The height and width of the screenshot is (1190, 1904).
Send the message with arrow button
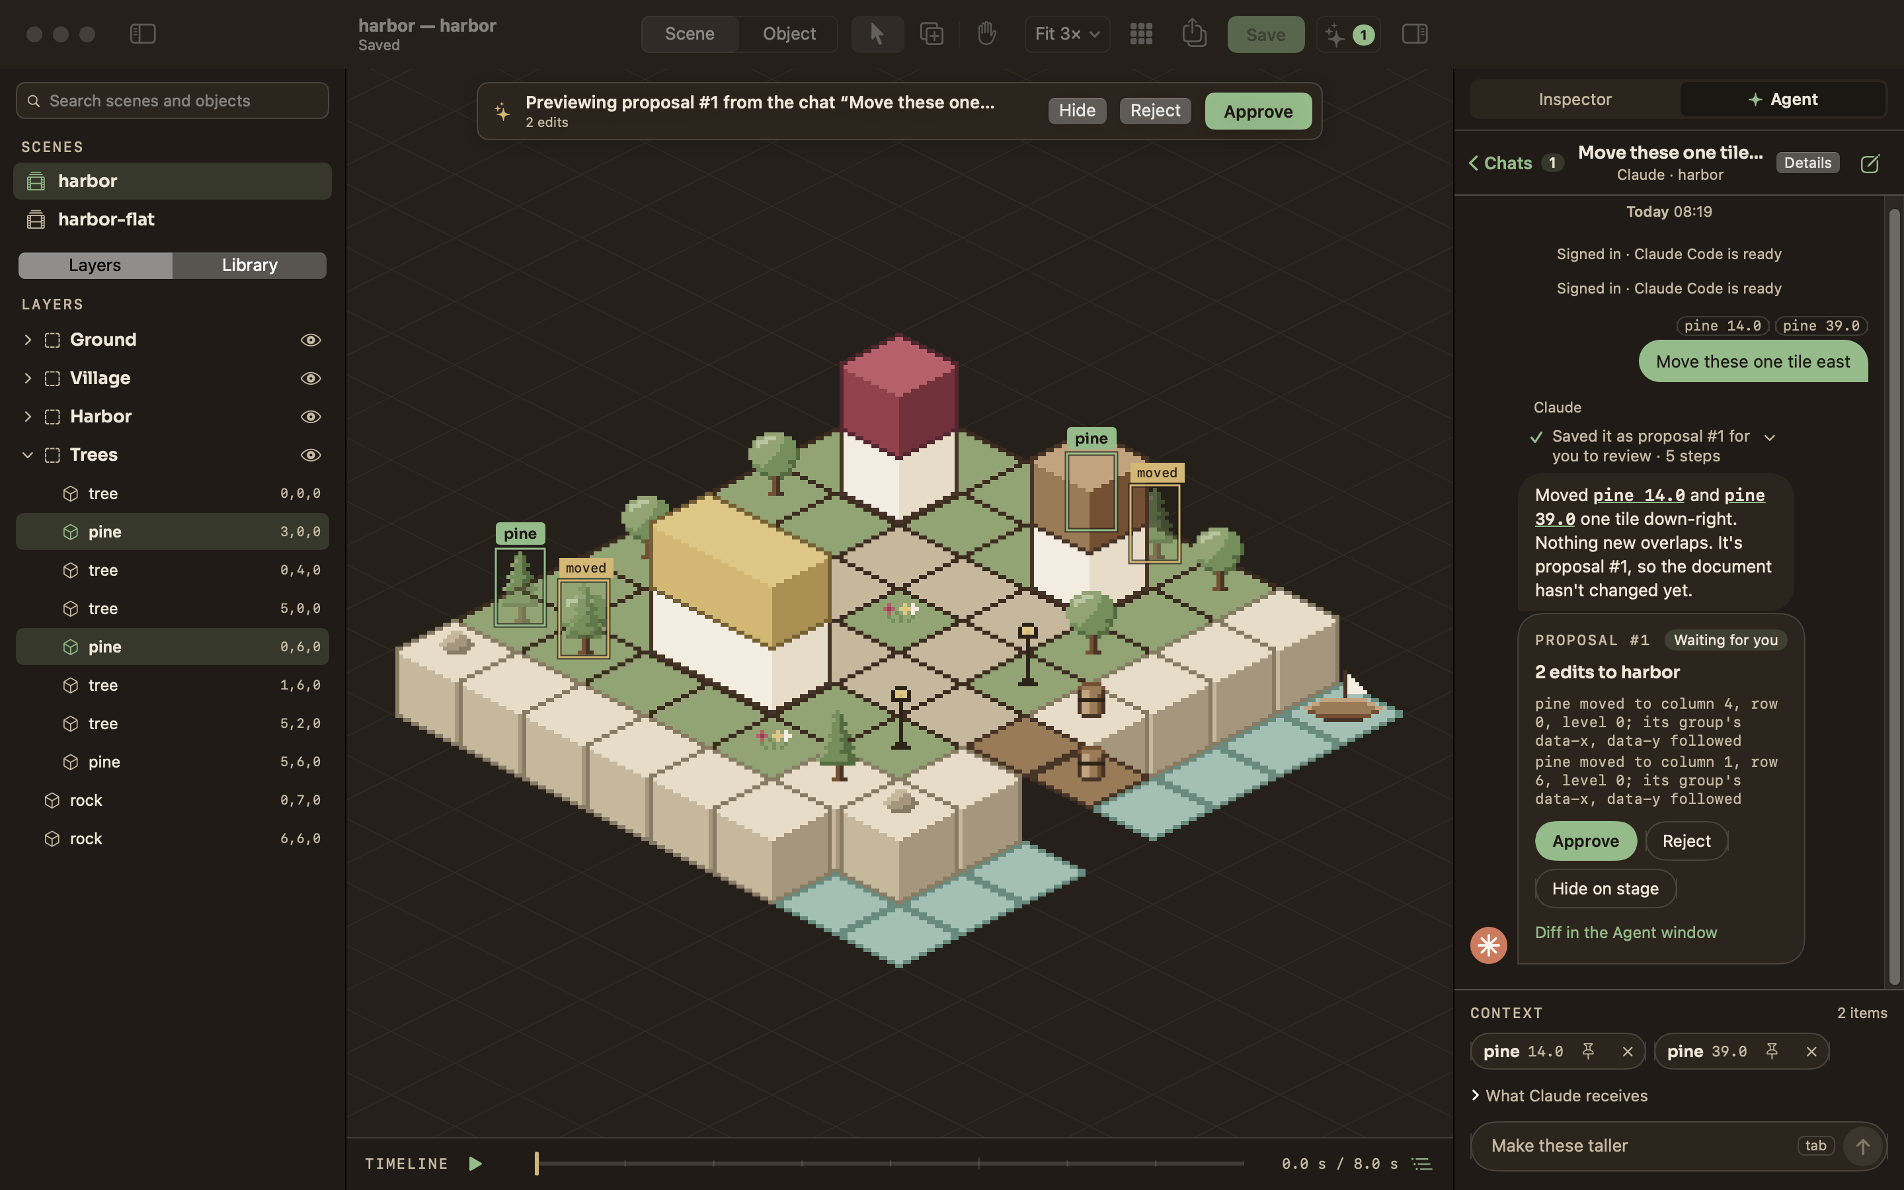[x=1862, y=1146]
